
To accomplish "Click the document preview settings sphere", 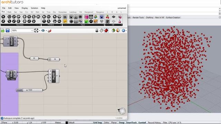I will pyautogui.click(x=118, y=31).
